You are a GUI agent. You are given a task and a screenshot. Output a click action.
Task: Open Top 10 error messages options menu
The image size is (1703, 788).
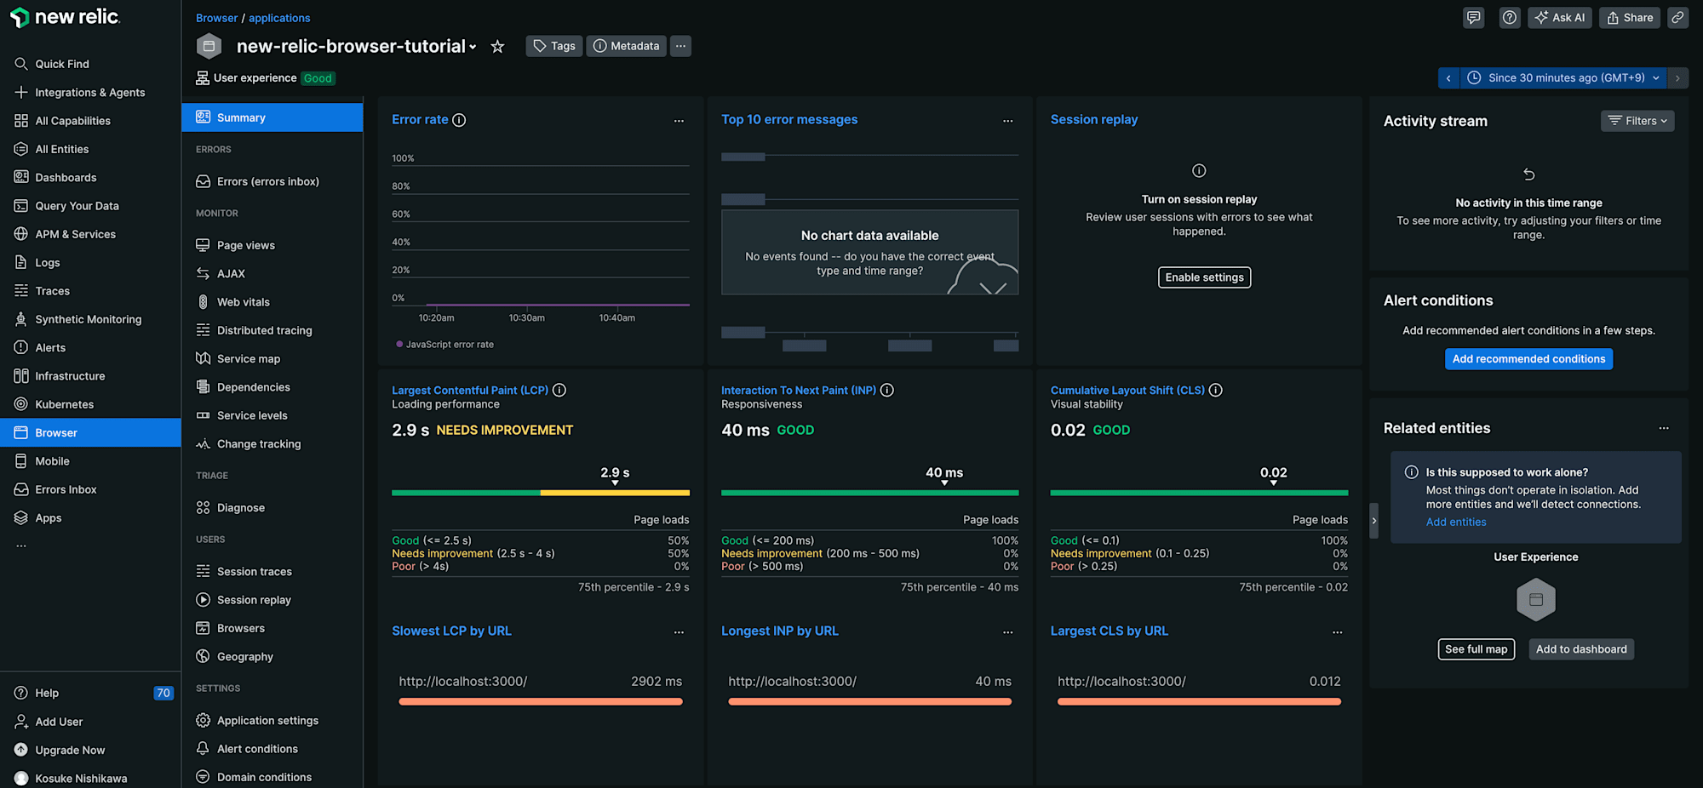1008,121
